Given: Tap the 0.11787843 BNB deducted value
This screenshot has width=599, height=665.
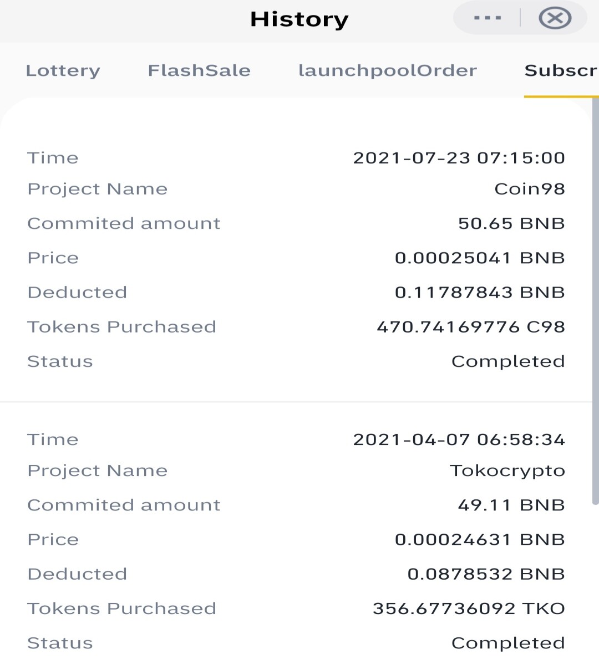Looking at the screenshot, I should click(480, 292).
